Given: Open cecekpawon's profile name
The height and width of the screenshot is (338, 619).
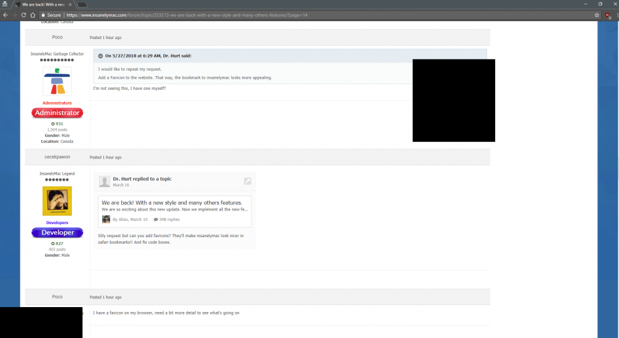Looking at the screenshot, I should pyautogui.click(x=57, y=157).
